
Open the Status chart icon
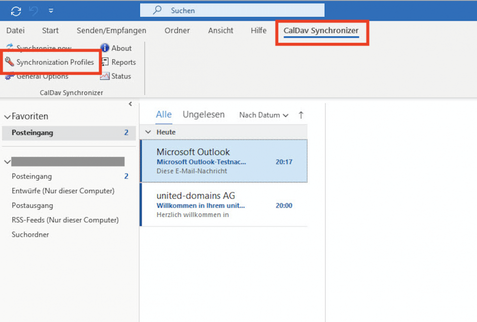tap(105, 76)
